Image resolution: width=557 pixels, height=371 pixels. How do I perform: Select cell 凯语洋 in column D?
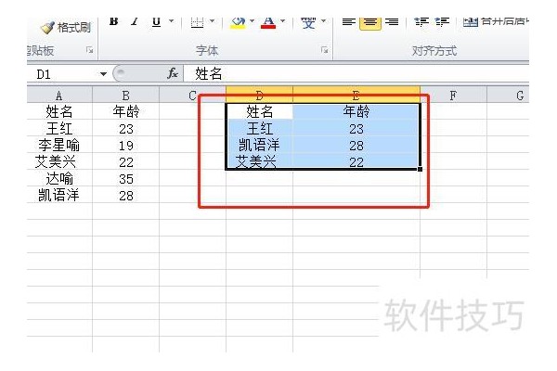pyautogui.click(x=259, y=145)
